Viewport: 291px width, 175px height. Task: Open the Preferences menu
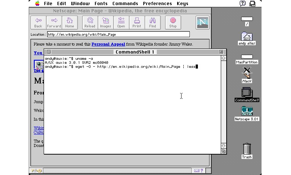[x=158, y=4]
